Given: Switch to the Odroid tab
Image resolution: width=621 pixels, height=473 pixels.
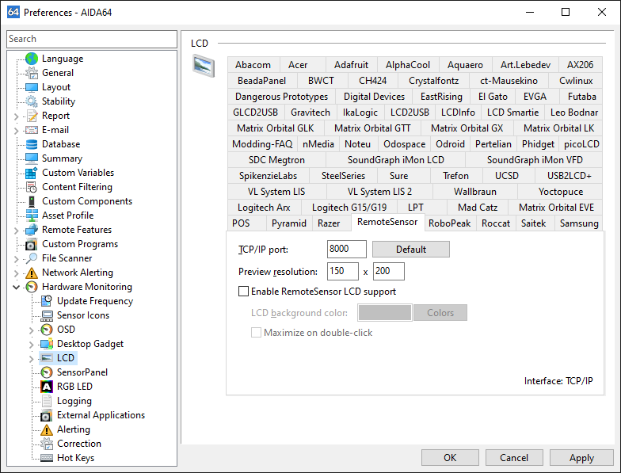Looking at the screenshot, I should 450,144.
